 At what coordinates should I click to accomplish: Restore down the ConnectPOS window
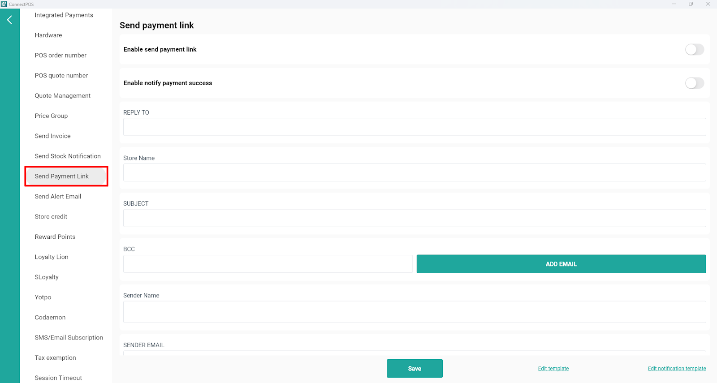691,4
